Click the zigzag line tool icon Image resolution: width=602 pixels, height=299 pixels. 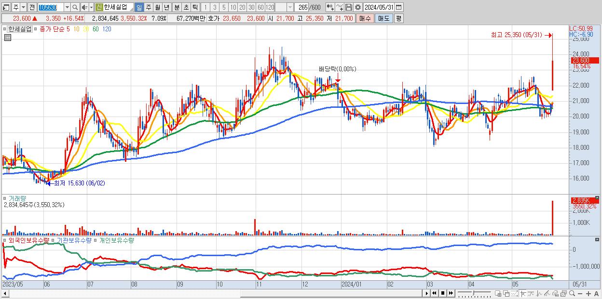531,293
